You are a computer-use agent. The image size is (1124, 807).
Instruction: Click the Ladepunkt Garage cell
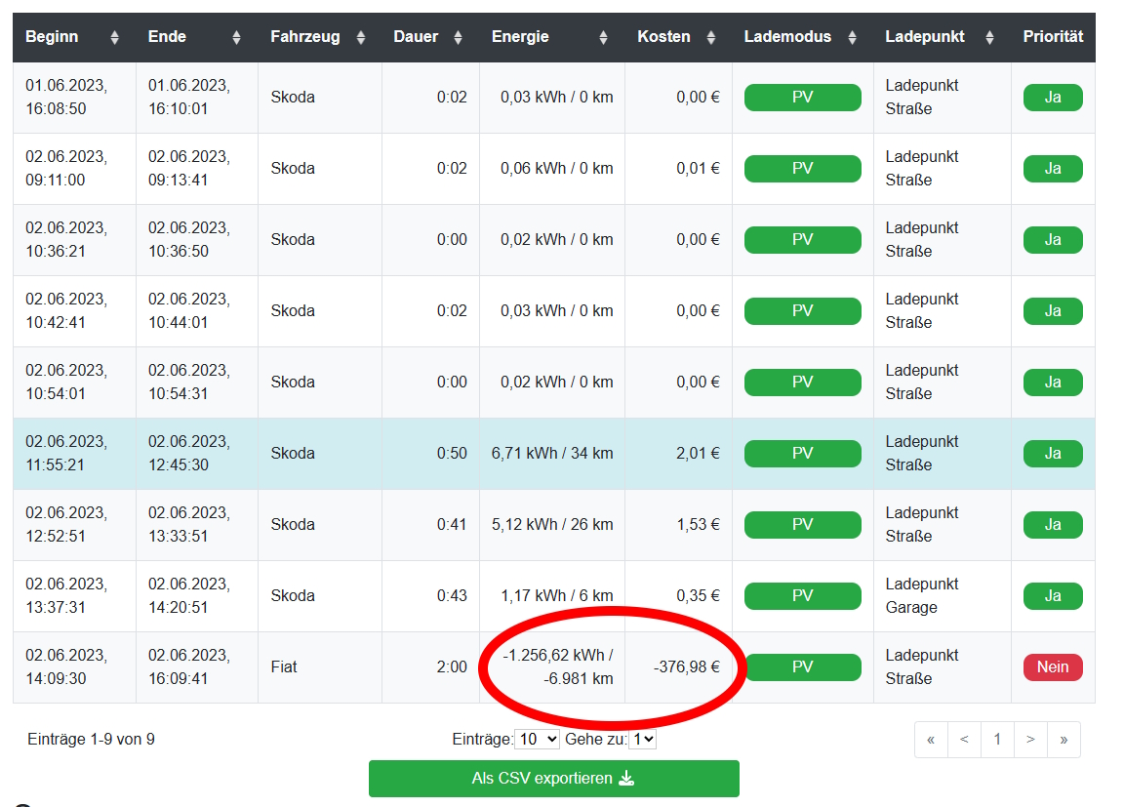click(x=942, y=596)
